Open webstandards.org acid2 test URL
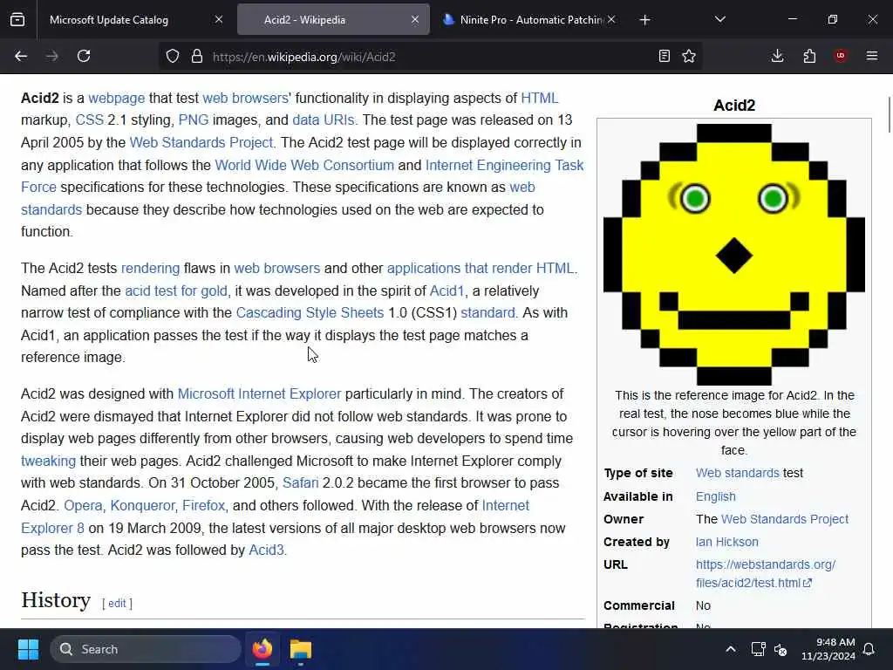This screenshot has width=893, height=670. pyautogui.click(x=766, y=574)
